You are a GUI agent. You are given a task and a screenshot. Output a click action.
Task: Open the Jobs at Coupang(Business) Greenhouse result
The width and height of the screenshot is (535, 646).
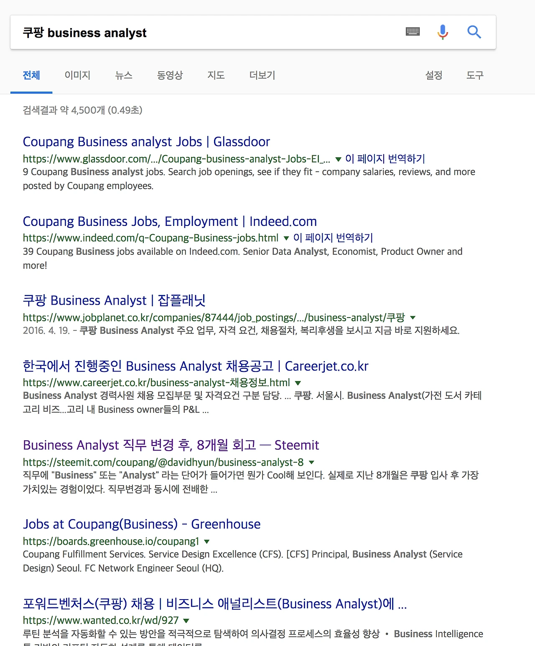[142, 524]
